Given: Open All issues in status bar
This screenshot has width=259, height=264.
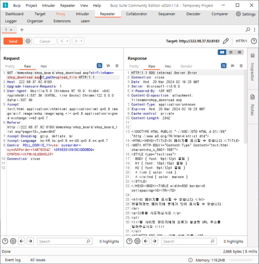Looking at the screenshot, I should [38, 260].
